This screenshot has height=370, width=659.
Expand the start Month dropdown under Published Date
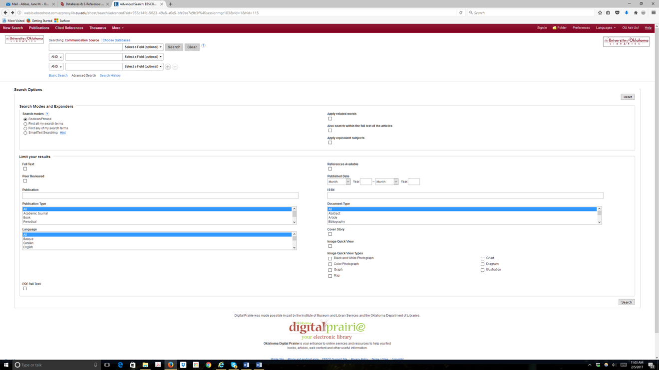click(338, 182)
